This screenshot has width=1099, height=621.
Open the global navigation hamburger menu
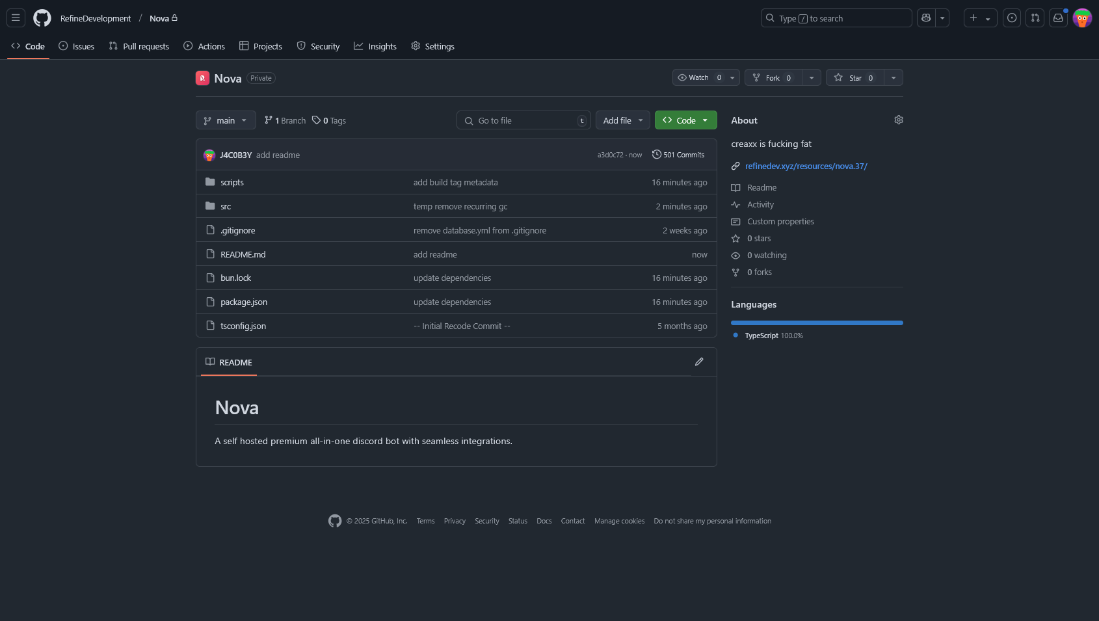point(16,18)
